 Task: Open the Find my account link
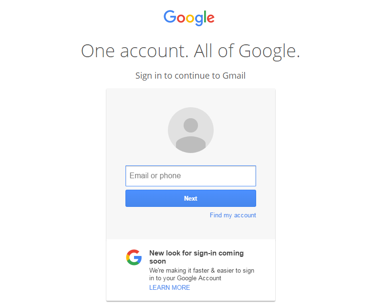coord(233,215)
